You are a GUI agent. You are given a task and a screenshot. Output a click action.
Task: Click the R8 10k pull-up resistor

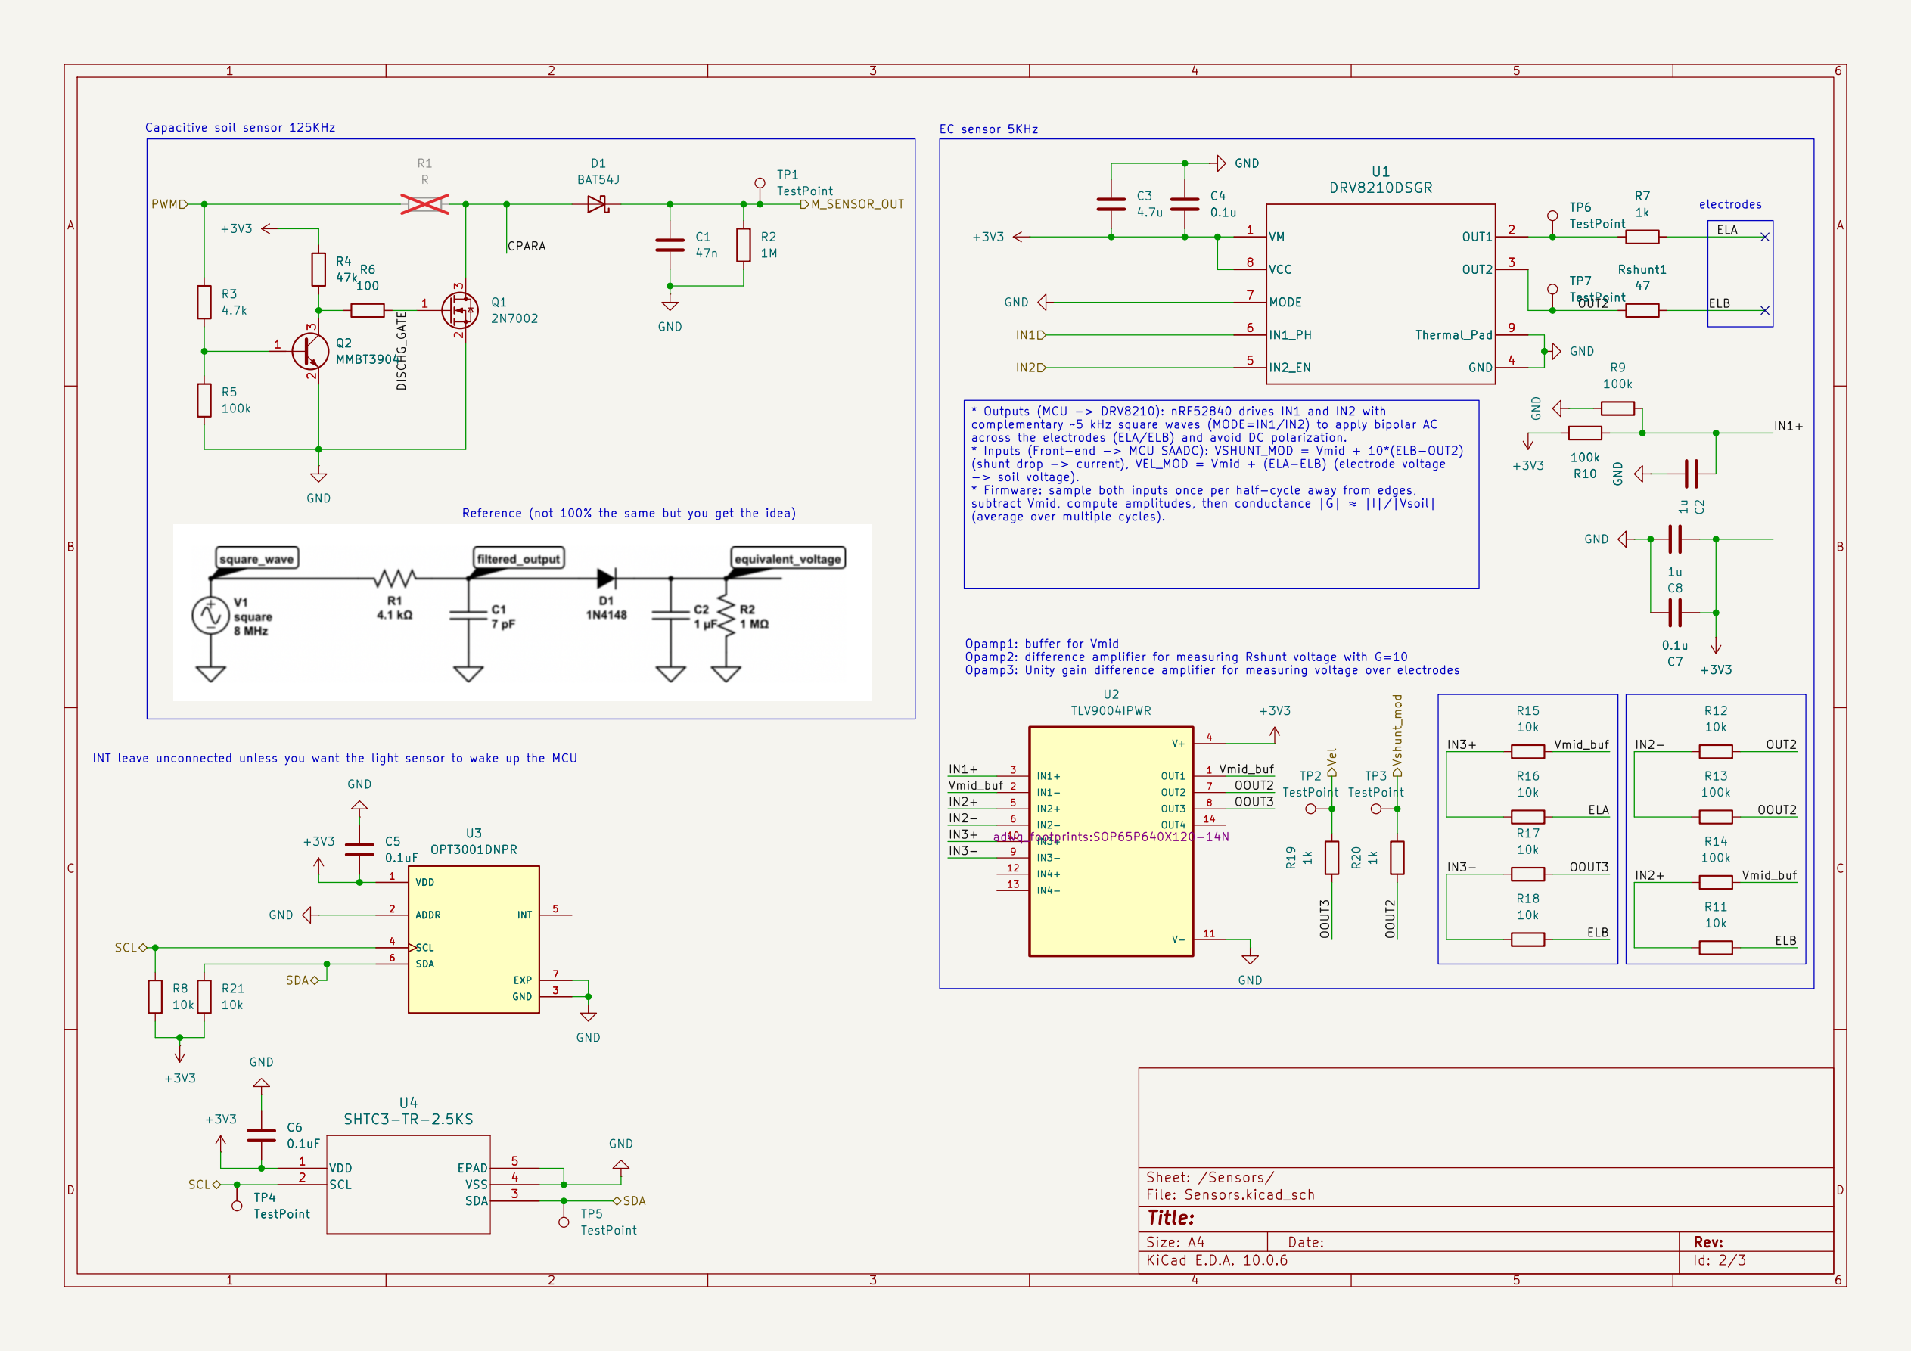coord(155,996)
